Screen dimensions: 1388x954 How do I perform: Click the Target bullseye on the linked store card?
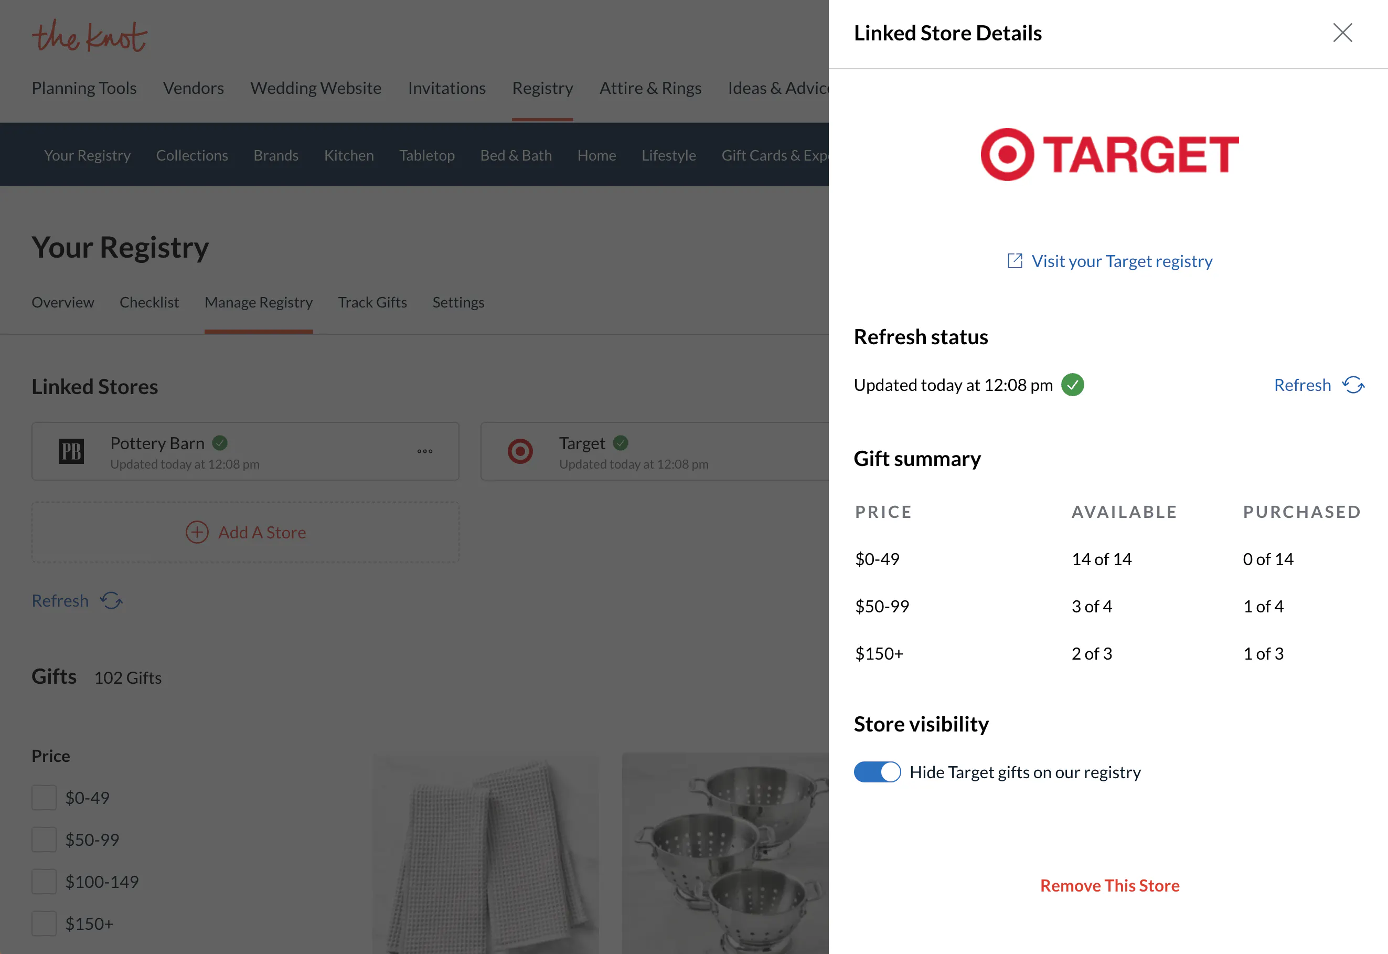[519, 451]
